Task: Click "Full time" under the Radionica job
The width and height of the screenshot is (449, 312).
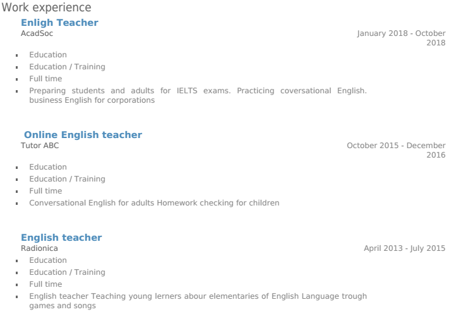Action: [45, 284]
